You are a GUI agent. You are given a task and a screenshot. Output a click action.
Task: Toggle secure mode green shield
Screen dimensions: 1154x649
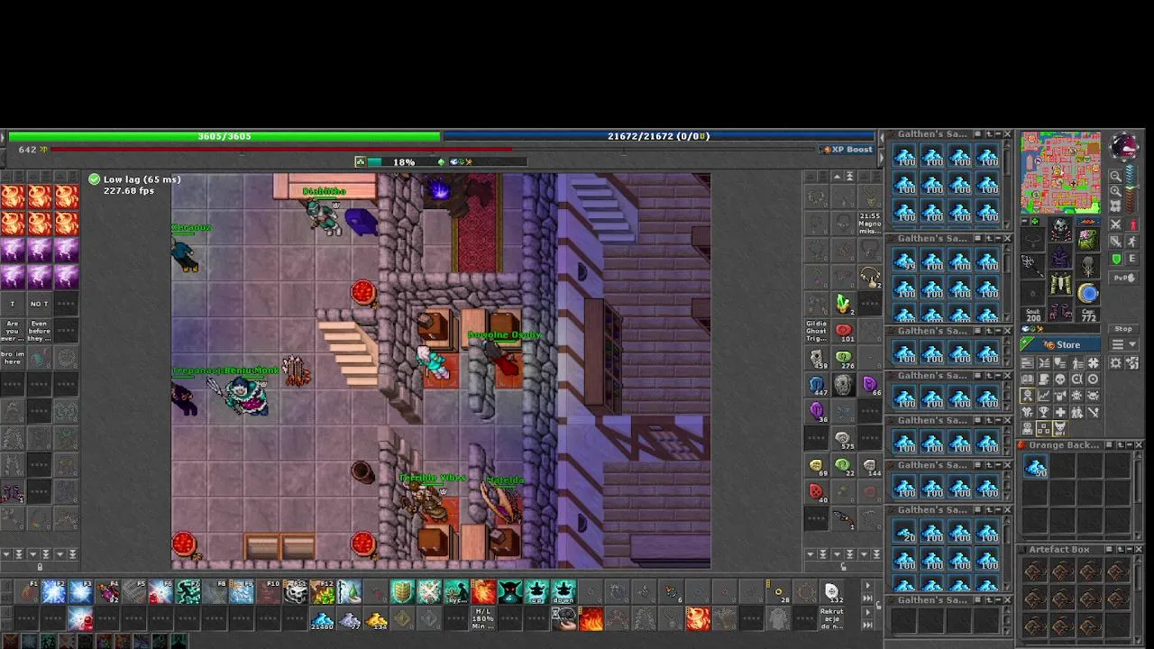[1116, 259]
